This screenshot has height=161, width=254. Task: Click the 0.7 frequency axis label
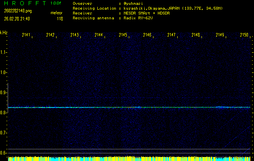pyautogui.click(x=4, y=133)
